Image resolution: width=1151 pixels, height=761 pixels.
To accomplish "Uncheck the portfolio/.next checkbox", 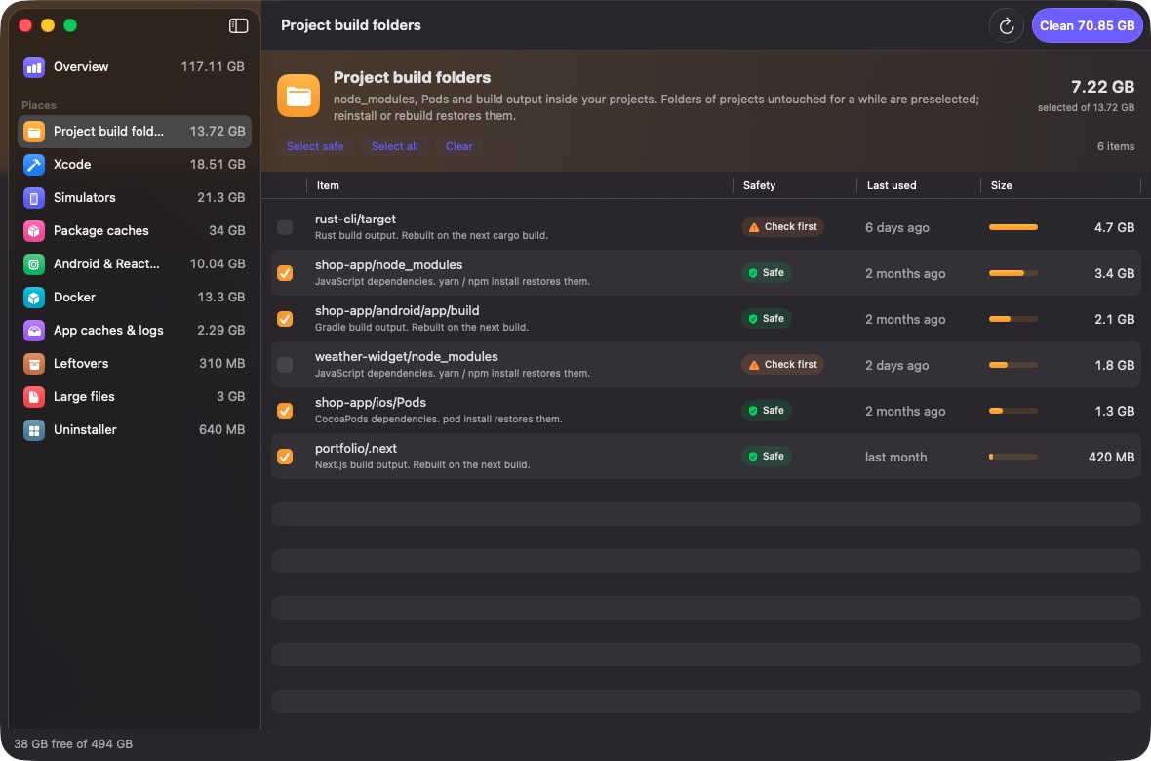I will 285,457.
